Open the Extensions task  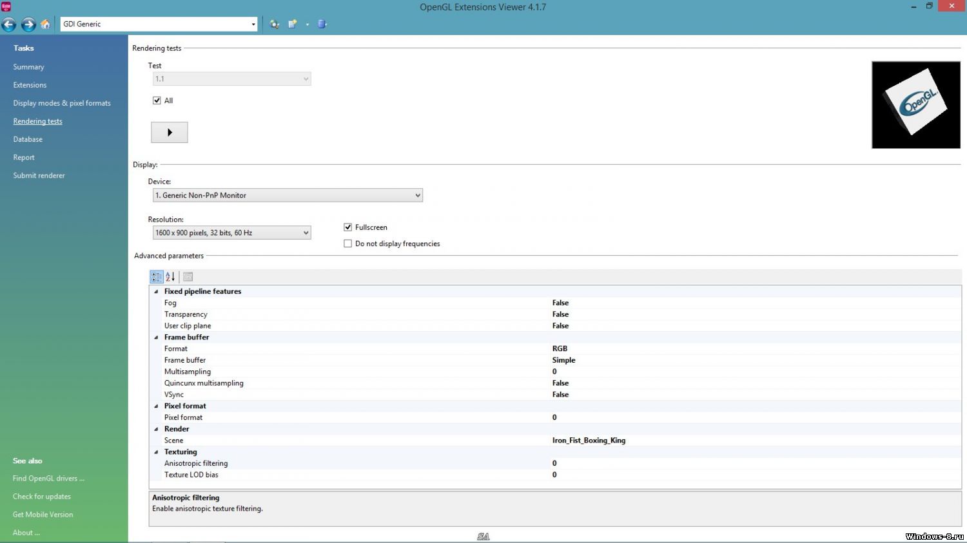[30, 85]
